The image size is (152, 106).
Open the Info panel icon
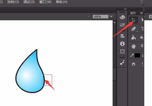coord(122,44)
